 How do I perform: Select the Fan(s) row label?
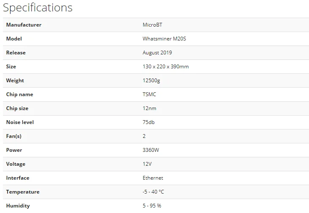click(x=14, y=136)
